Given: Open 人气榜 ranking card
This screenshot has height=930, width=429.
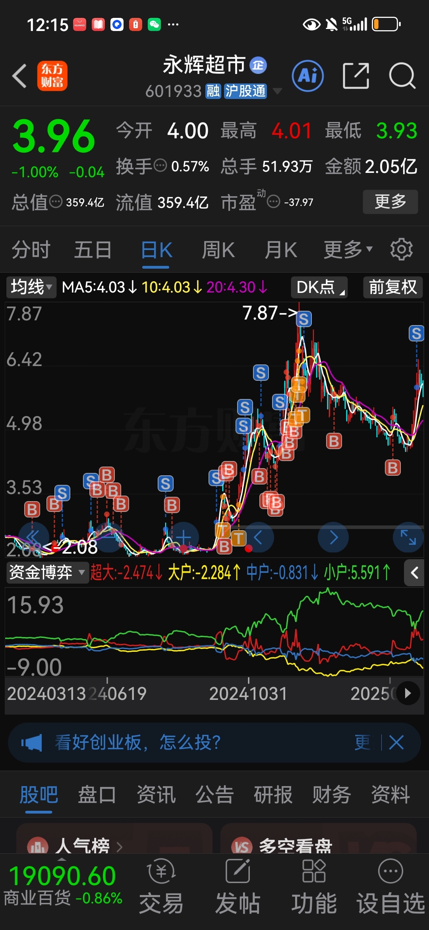Looking at the screenshot, I should tap(114, 839).
